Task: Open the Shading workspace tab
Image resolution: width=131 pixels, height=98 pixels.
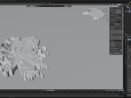Action: (x=20, y=3)
